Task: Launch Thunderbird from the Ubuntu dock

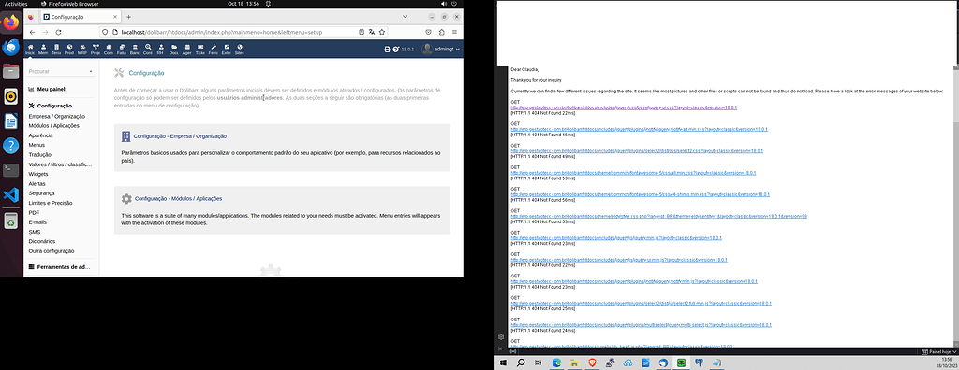Action: 10,47
